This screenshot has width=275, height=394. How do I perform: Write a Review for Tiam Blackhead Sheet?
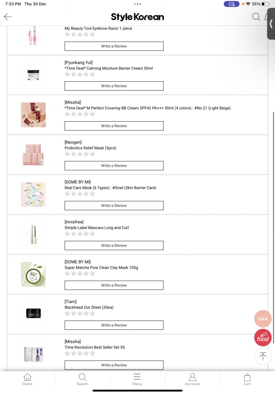pos(114,325)
